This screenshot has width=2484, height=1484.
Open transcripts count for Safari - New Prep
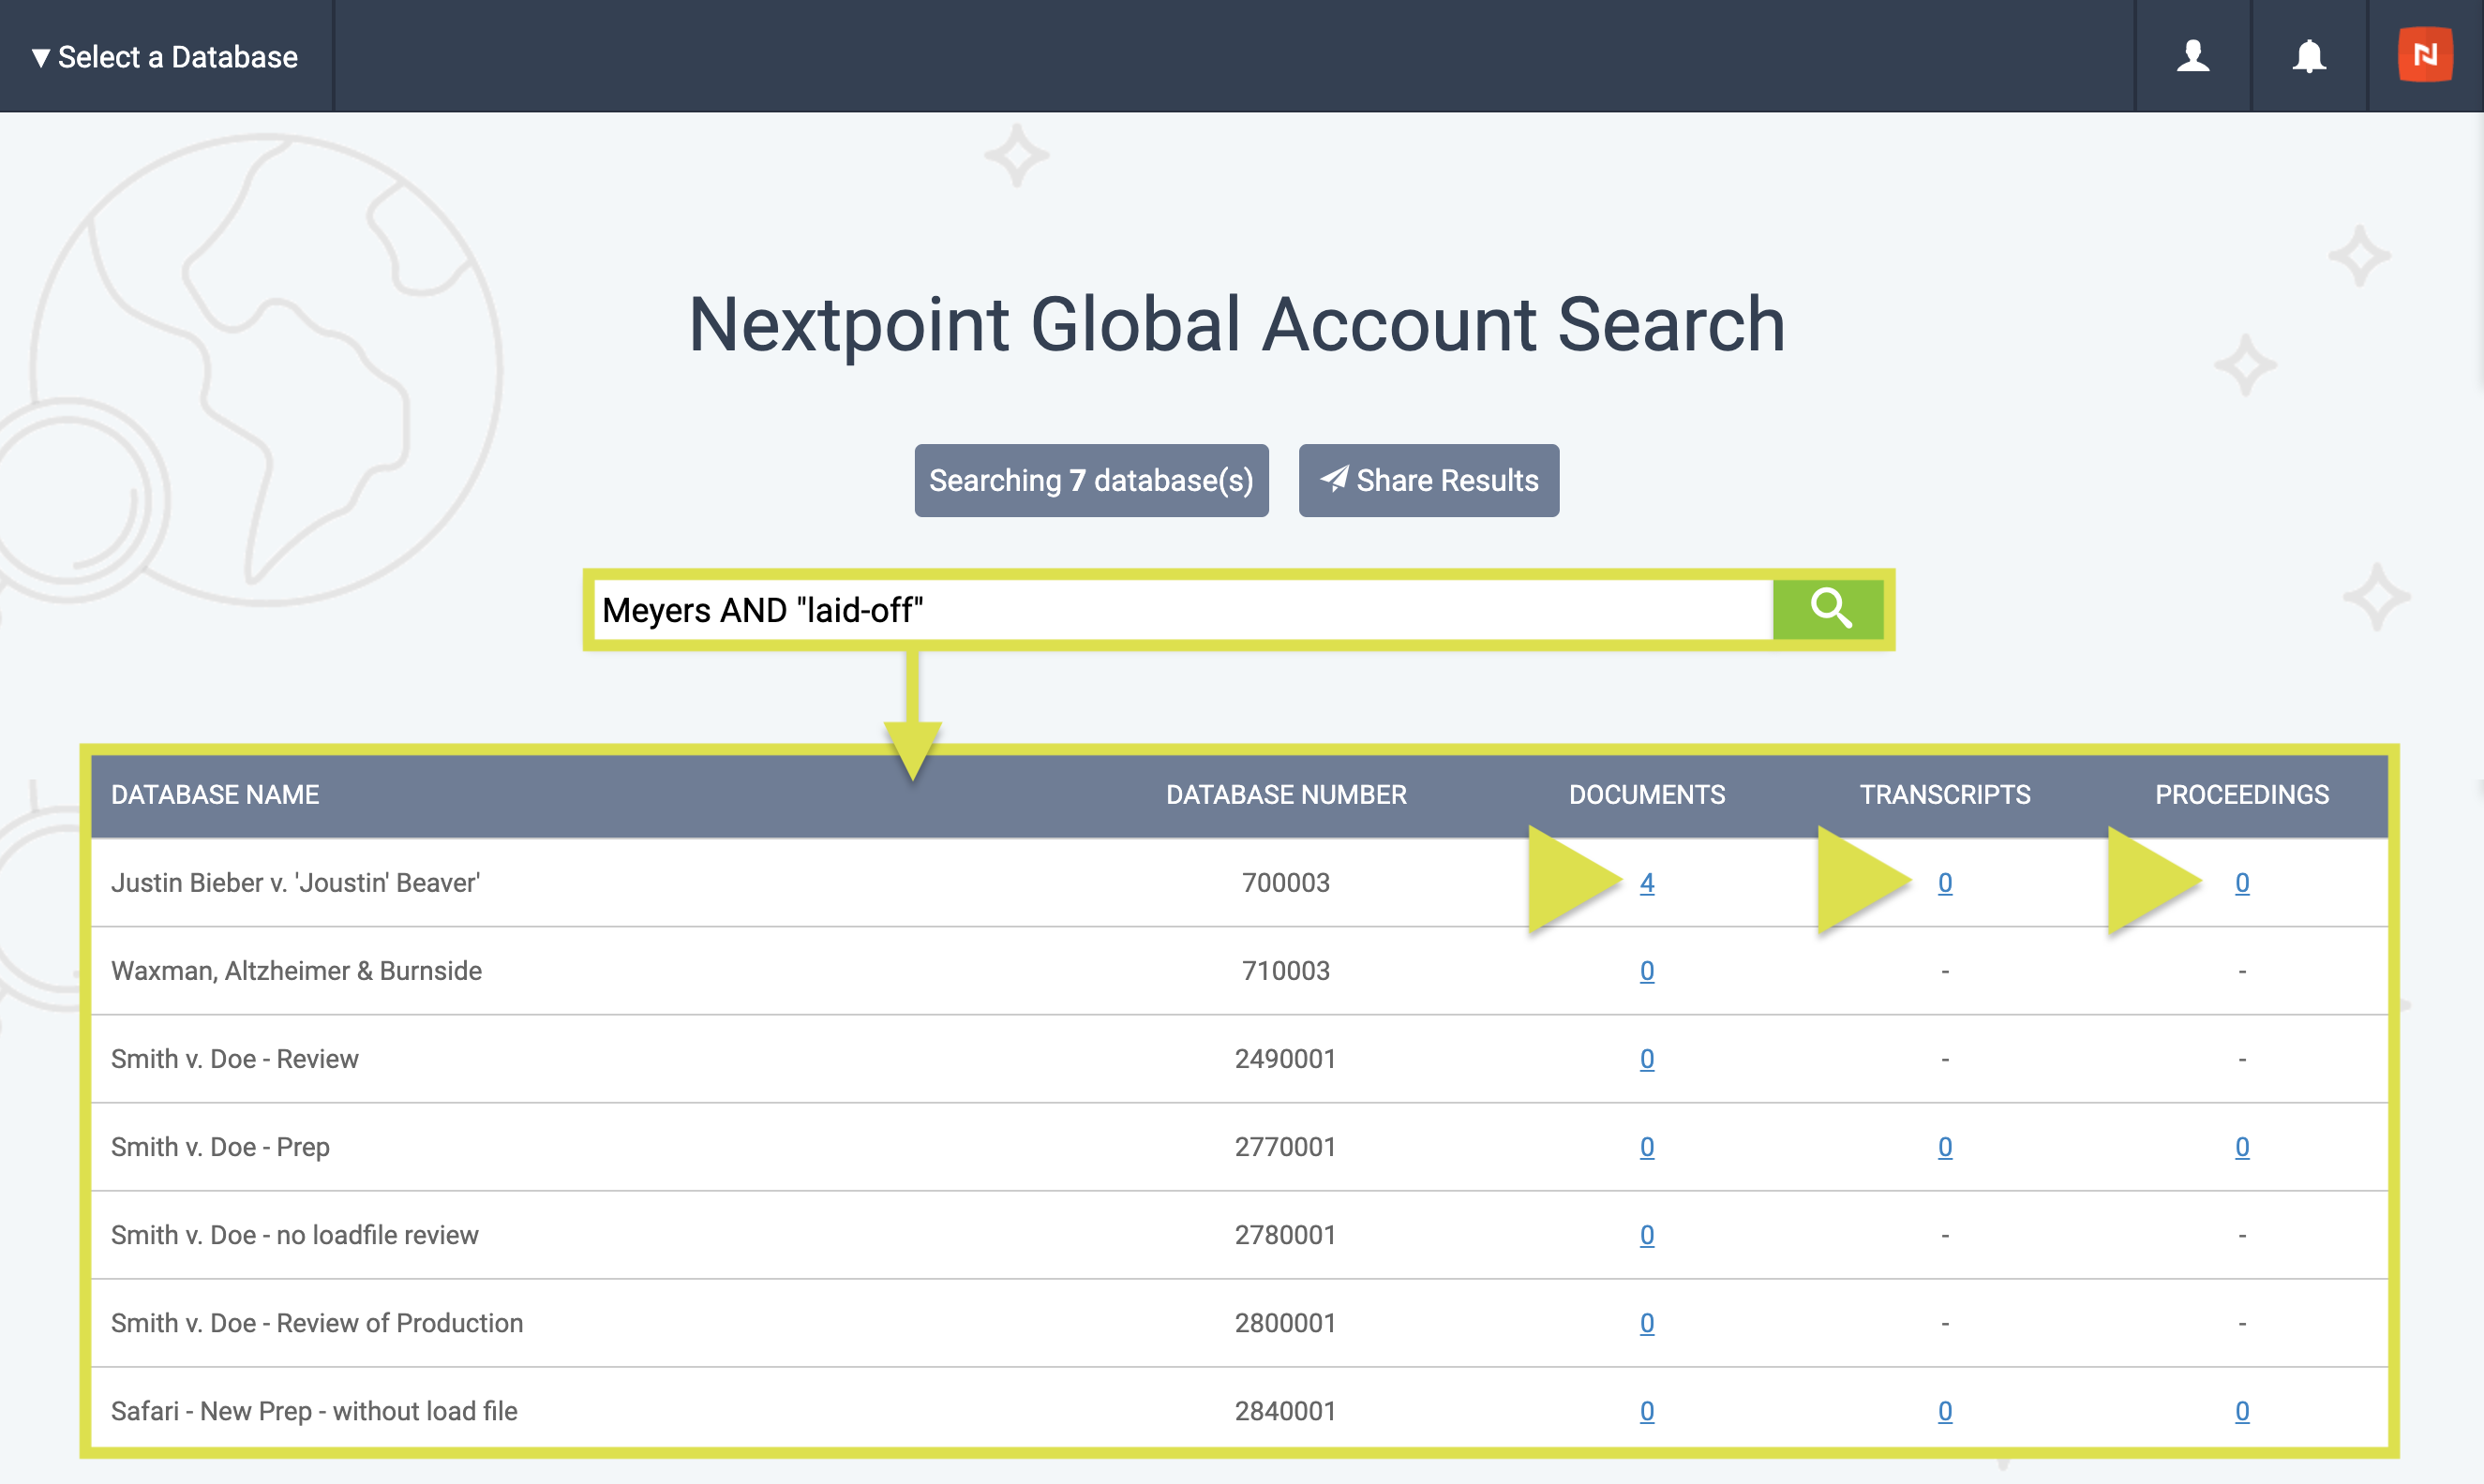coord(1945,1411)
